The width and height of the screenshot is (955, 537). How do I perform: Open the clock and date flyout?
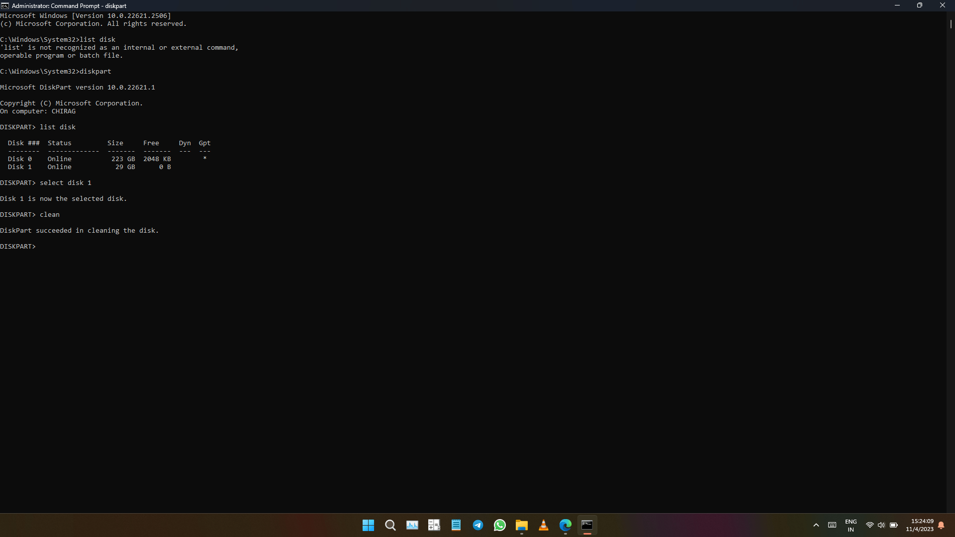pyautogui.click(x=920, y=525)
